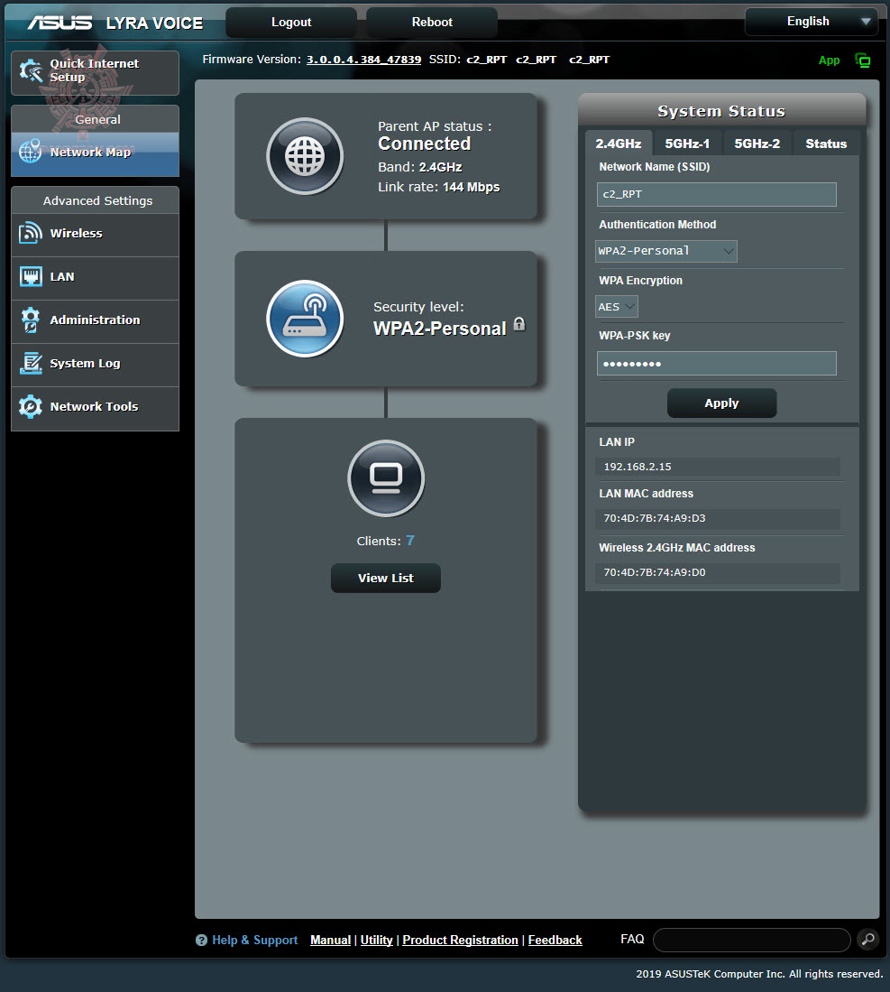
Task: Open the Manual link
Action: (x=330, y=941)
